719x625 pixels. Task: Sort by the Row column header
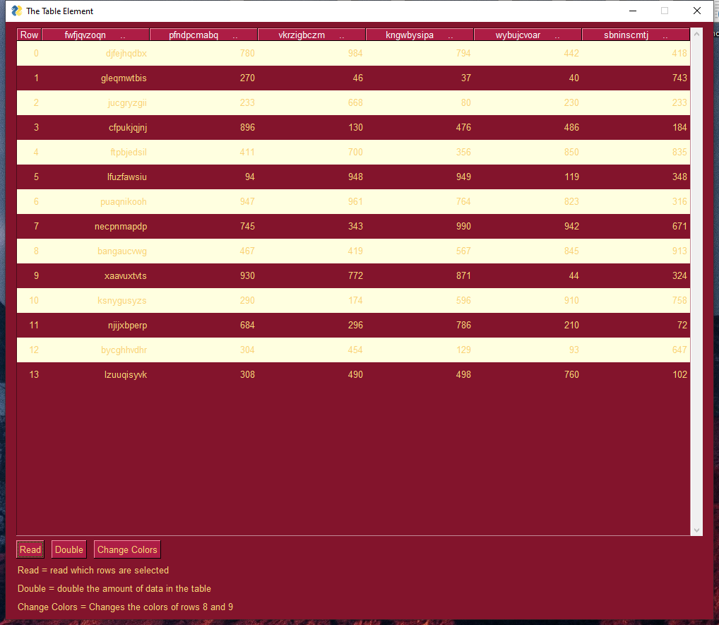click(x=29, y=35)
